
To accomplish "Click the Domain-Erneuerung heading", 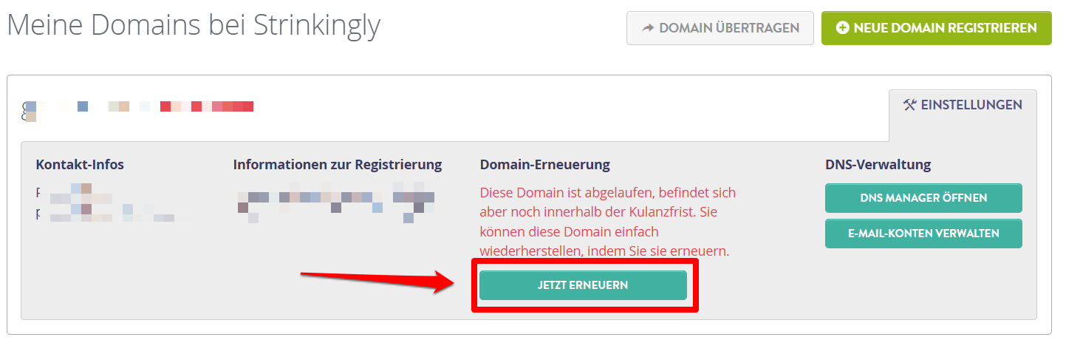I will [x=545, y=164].
